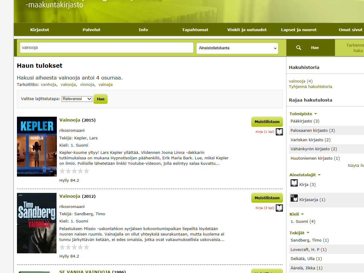Reopen vainooja (4) from search history

pos(301,81)
